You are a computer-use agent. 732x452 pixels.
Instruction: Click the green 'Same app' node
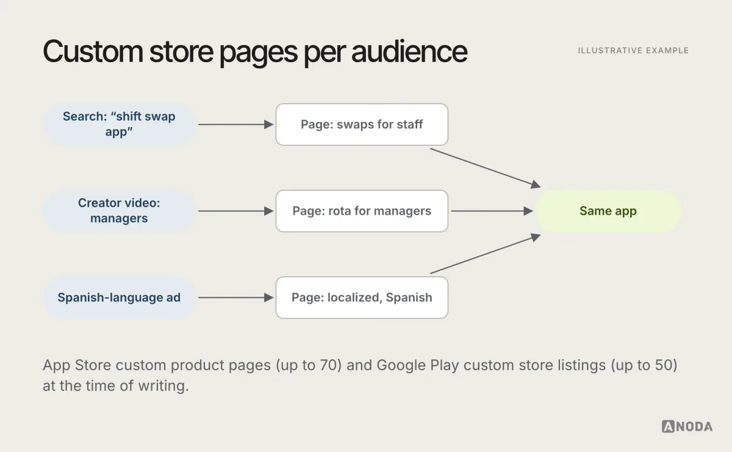(608, 211)
